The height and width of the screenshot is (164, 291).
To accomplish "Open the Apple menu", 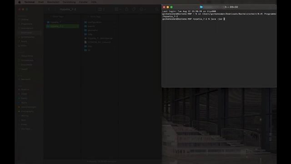I will (19, 2).
